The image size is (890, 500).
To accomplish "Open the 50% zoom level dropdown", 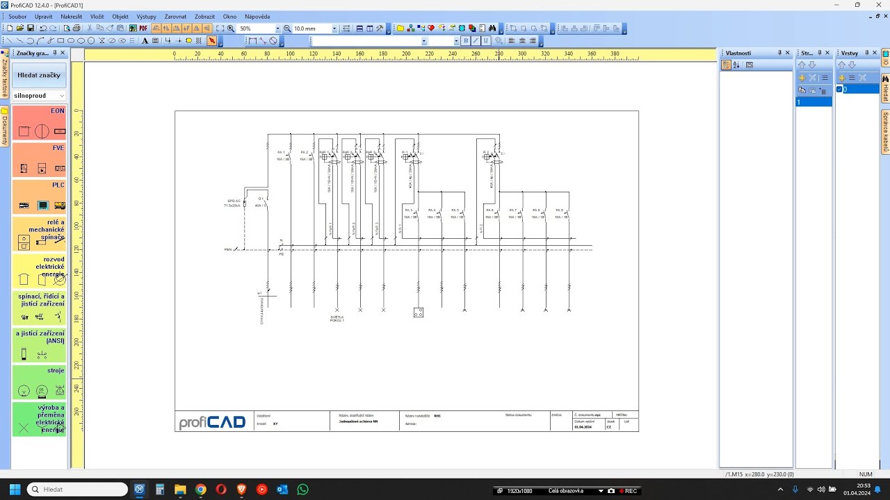I will pos(278,28).
